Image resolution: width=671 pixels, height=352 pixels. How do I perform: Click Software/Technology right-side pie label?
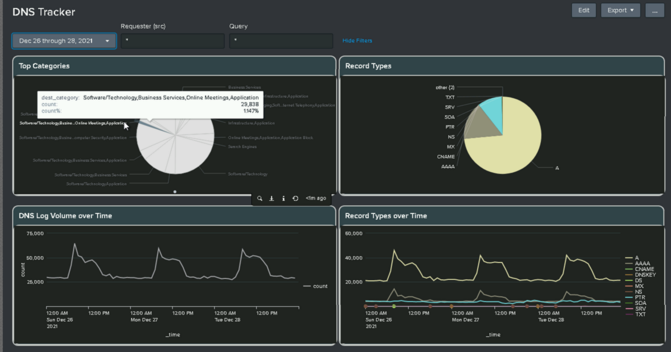coord(248,174)
